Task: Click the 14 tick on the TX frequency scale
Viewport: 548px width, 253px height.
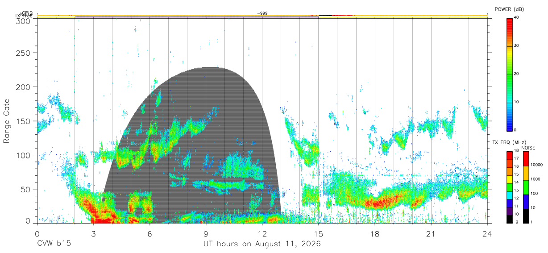Action: click(x=516, y=182)
